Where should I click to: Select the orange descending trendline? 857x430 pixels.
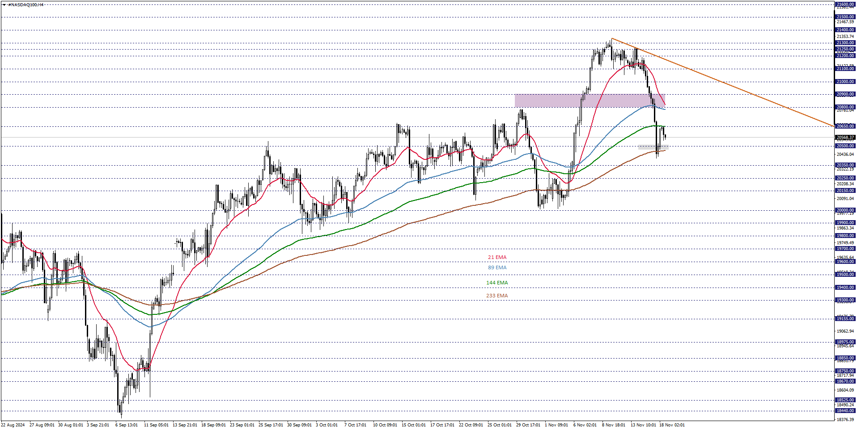723,82
